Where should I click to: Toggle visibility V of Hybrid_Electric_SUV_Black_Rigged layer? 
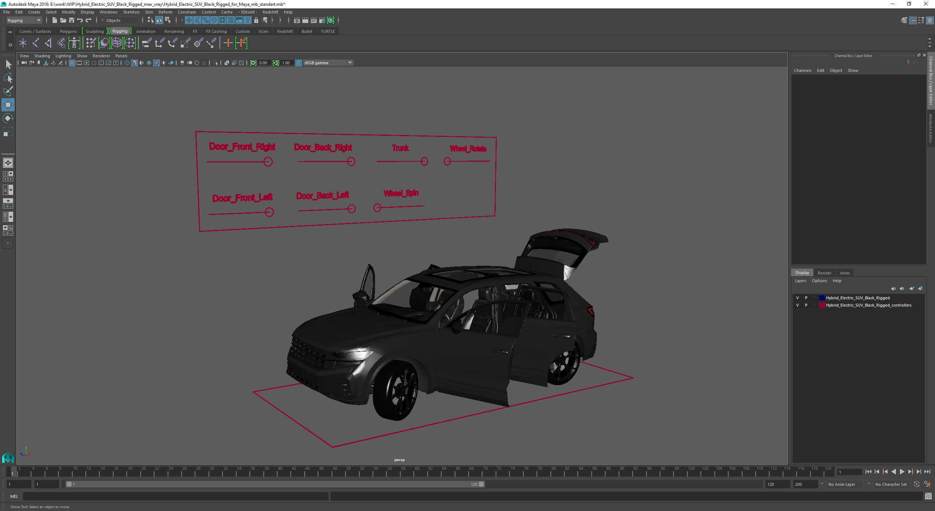797,298
